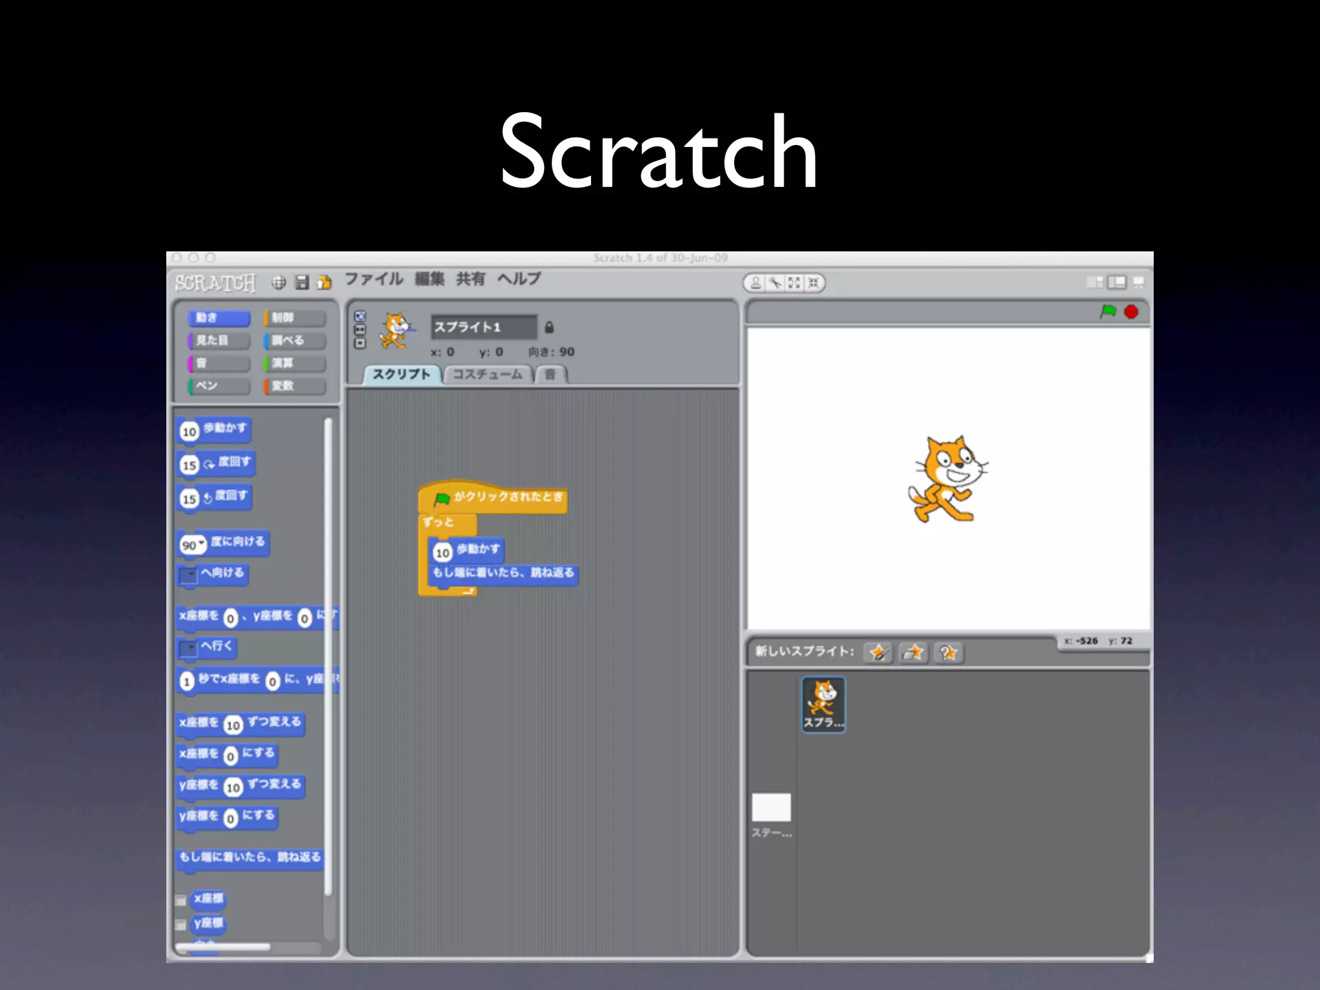Select the 演算 block category

pos(295,364)
